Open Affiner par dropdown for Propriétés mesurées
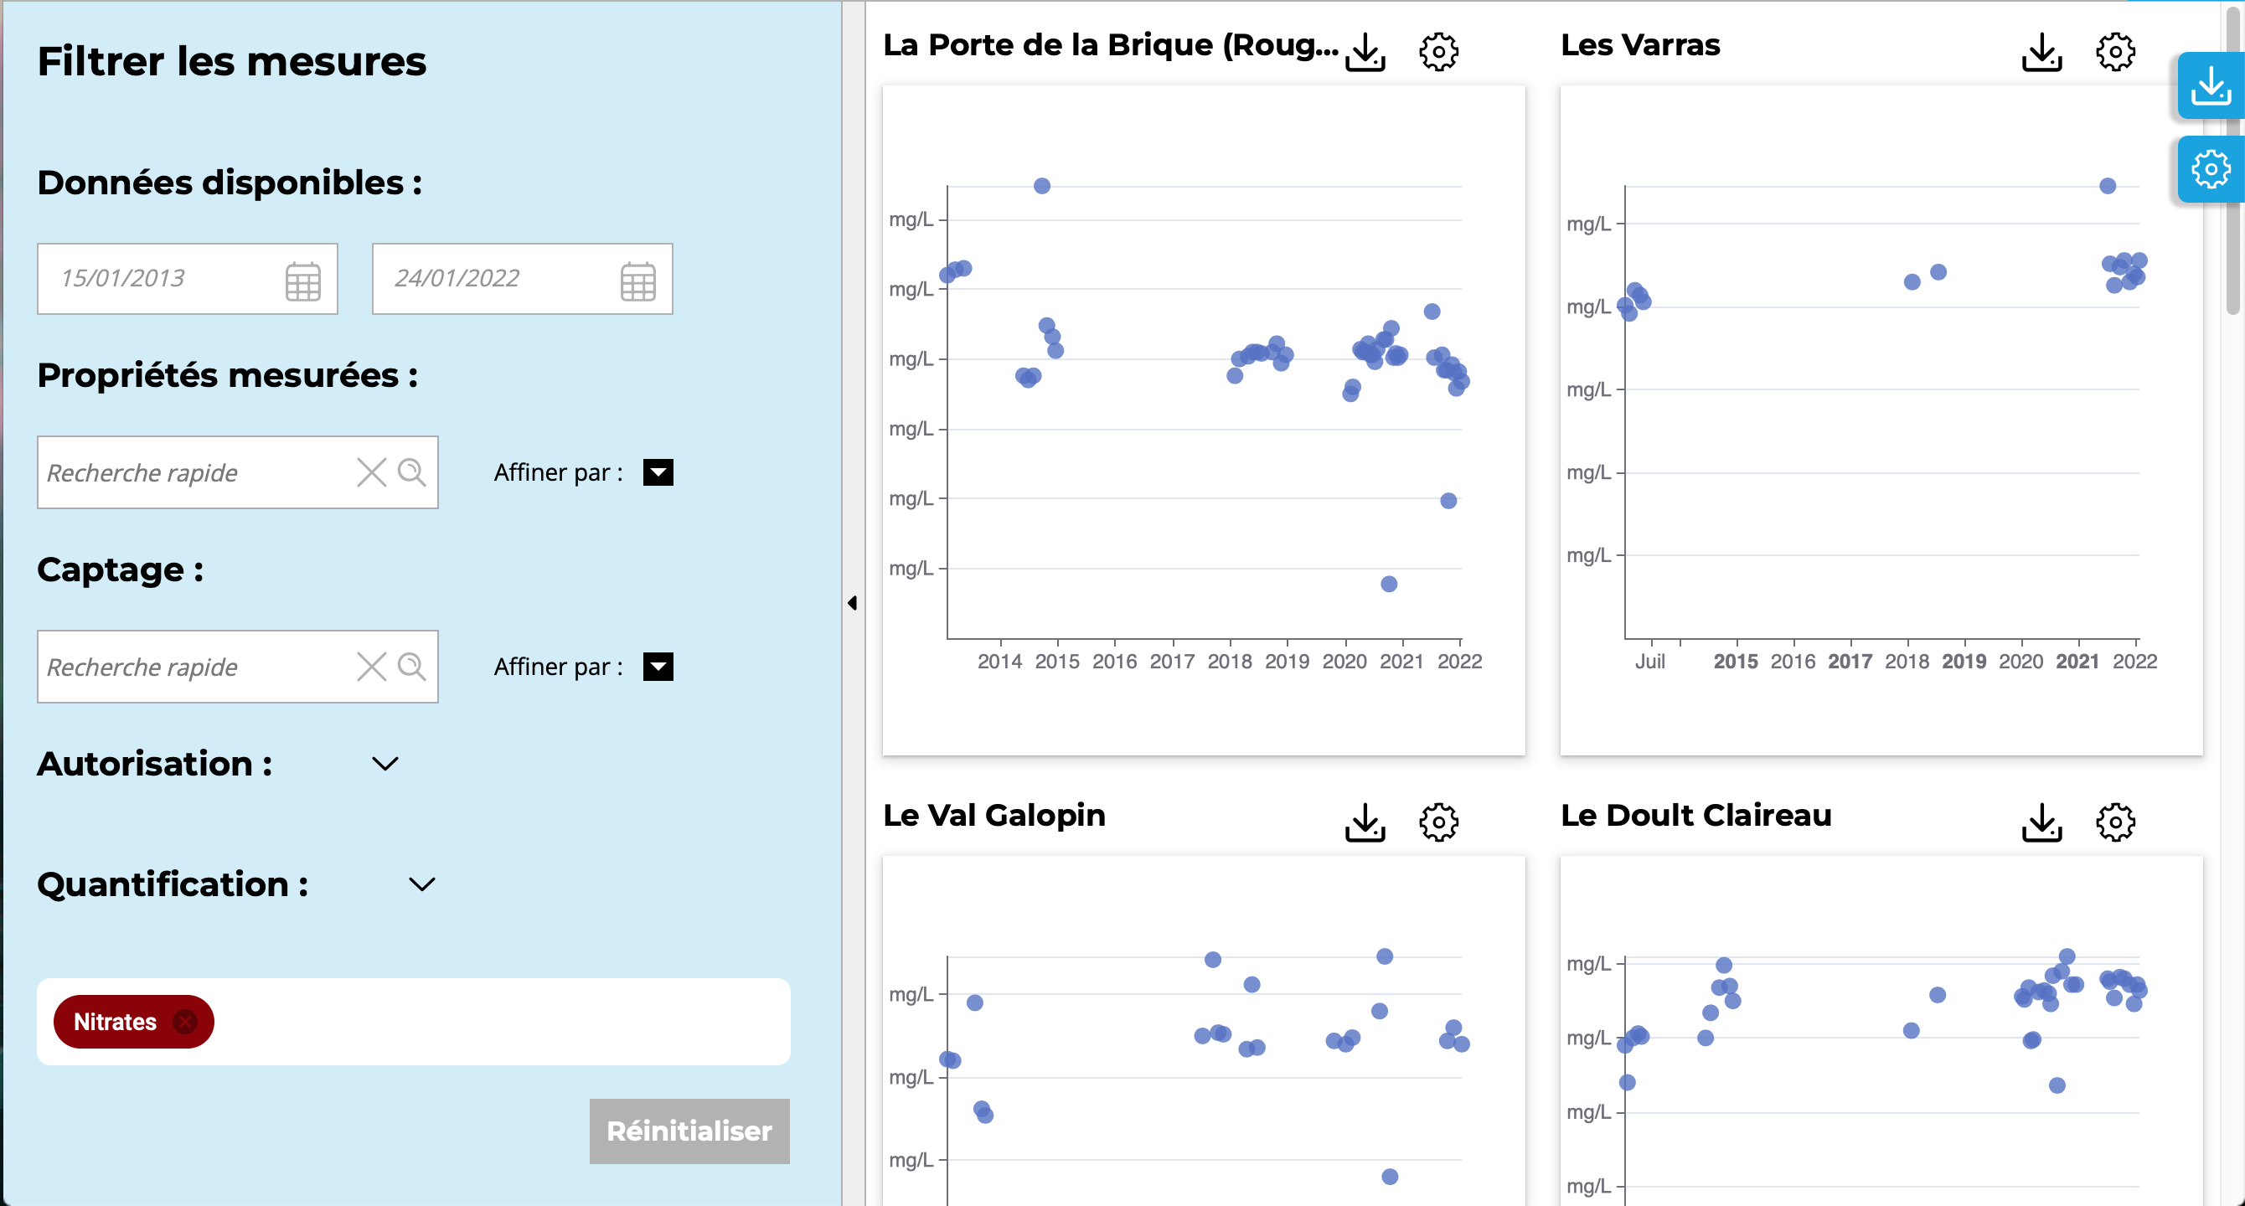The height and width of the screenshot is (1206, 2245). pyautogui.click(x=658, y=472)
